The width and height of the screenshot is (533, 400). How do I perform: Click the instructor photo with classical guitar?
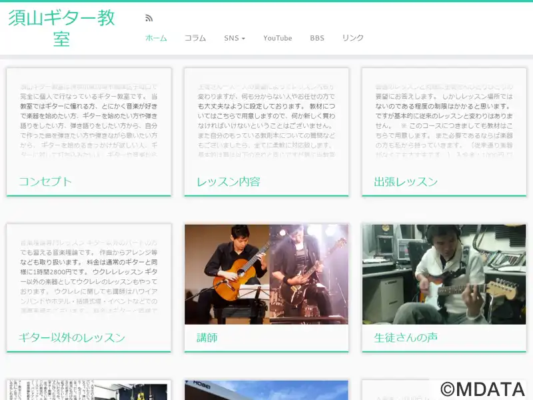click(x=266, y=274)
